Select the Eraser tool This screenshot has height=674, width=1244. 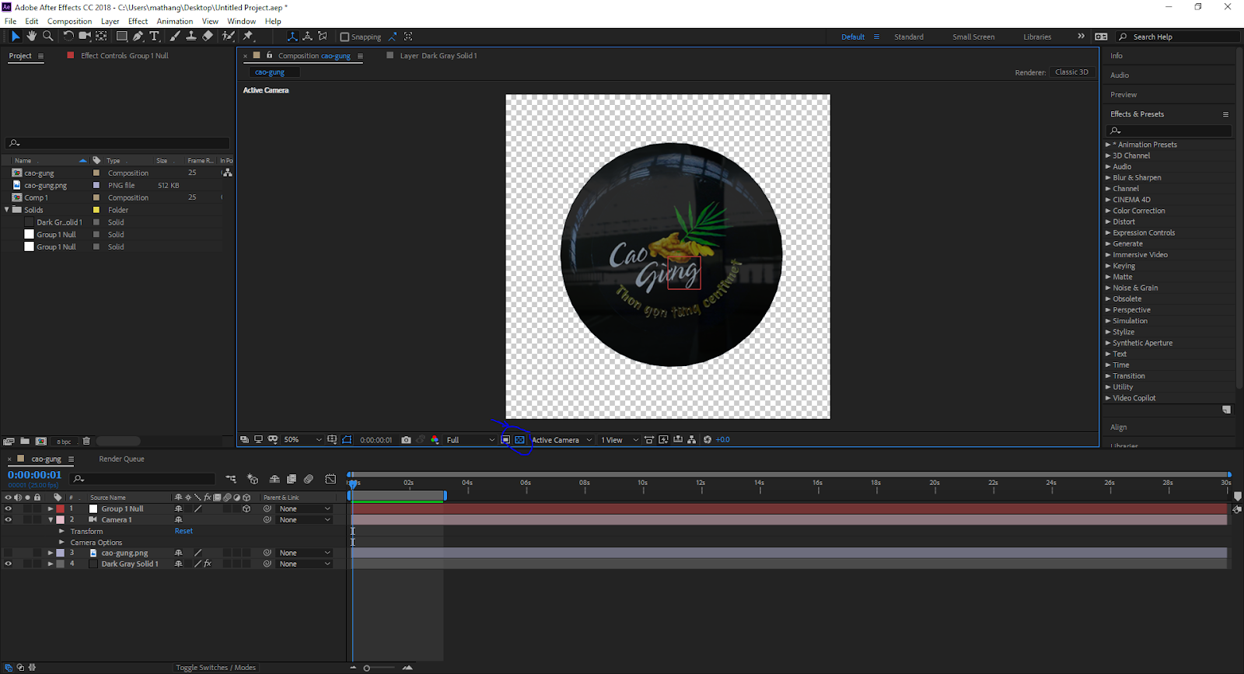[208, 36]
